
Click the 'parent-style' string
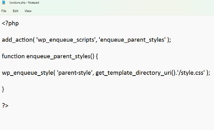pyautogui.click(x=75, y=73)
